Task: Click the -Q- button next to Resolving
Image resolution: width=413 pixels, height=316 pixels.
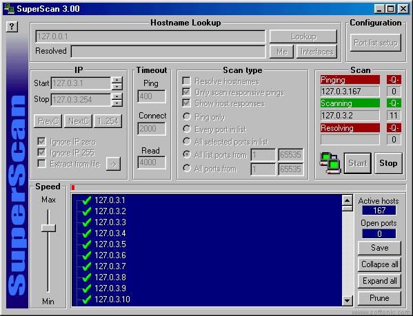Action: [394, 128]
